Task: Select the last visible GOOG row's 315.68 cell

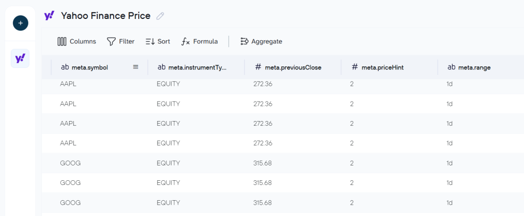Action: [x=263, y=202]
